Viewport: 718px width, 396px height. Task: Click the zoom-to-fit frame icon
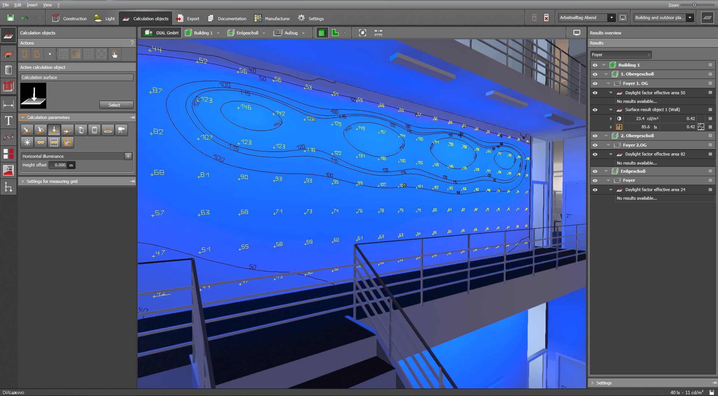(x=362, y=33)
